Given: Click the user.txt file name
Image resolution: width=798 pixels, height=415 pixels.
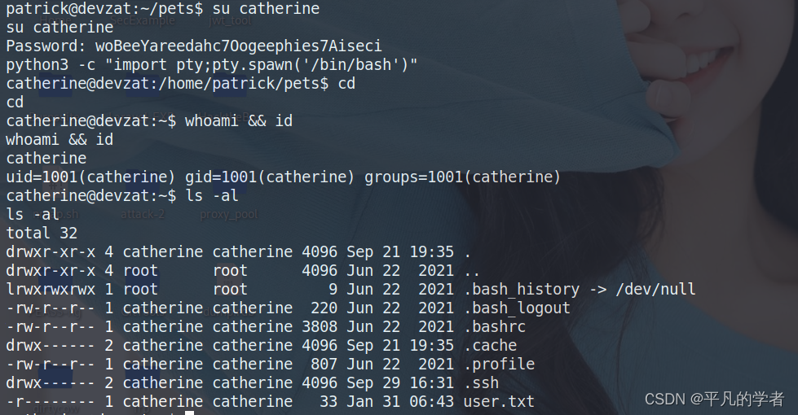Looking at the screenshot, I should pos(499,402).
